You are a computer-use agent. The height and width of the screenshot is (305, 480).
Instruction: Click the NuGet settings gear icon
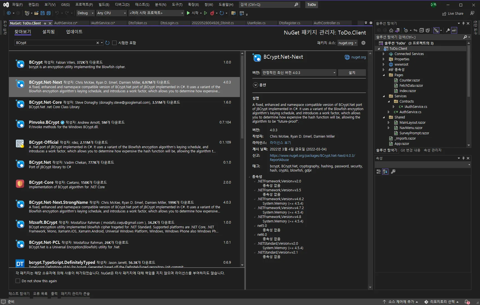[x=363, y=43]
